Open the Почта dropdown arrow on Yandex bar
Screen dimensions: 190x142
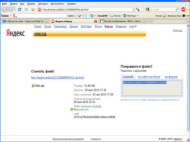(122, 16)
